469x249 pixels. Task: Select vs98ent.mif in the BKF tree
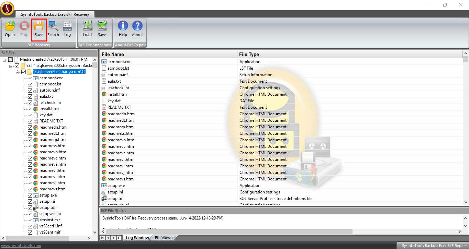[x=50, y=232]
